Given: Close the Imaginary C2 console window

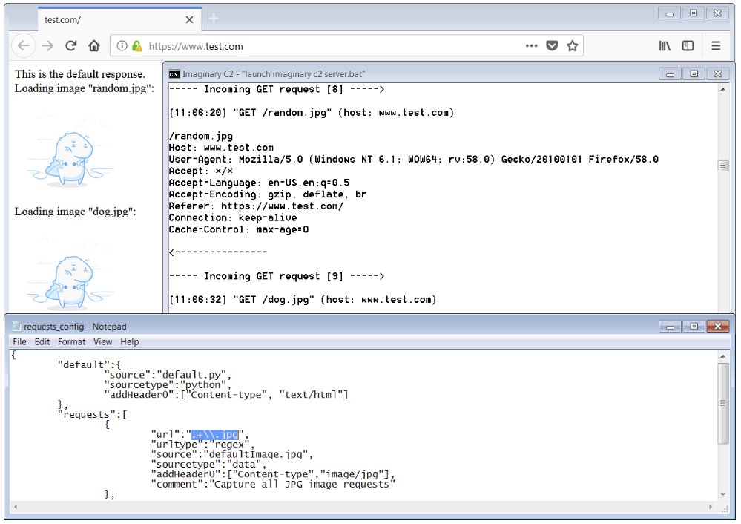Looking at the screenshot, I should (718, 73).
